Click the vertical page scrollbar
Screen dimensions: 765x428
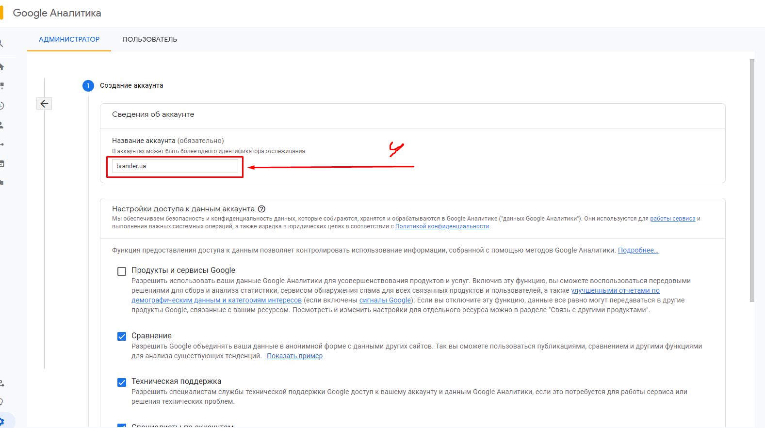pyautogui.click(x=752, y=180)
